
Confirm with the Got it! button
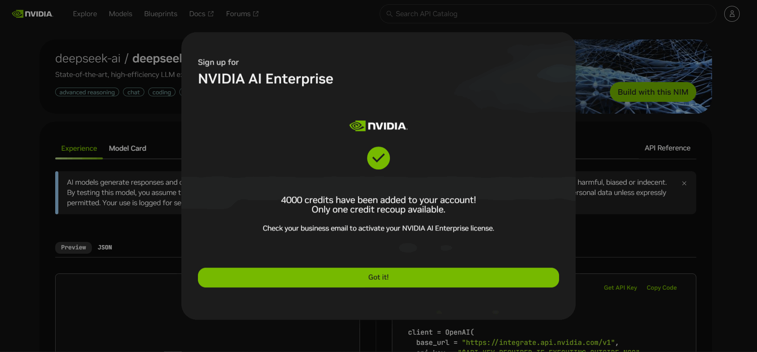pos(378,277)
